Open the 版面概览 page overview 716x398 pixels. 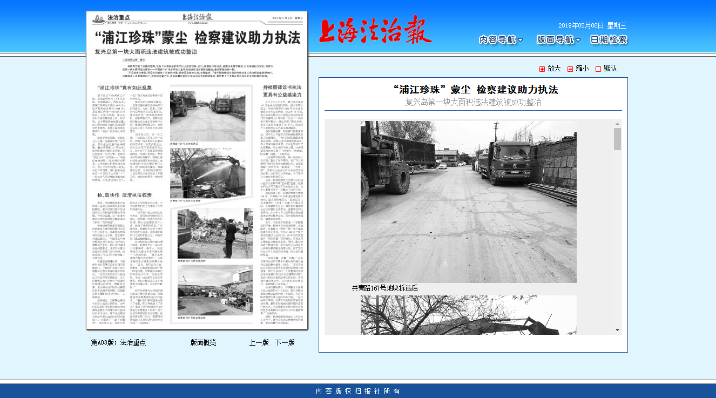[202, 342]
